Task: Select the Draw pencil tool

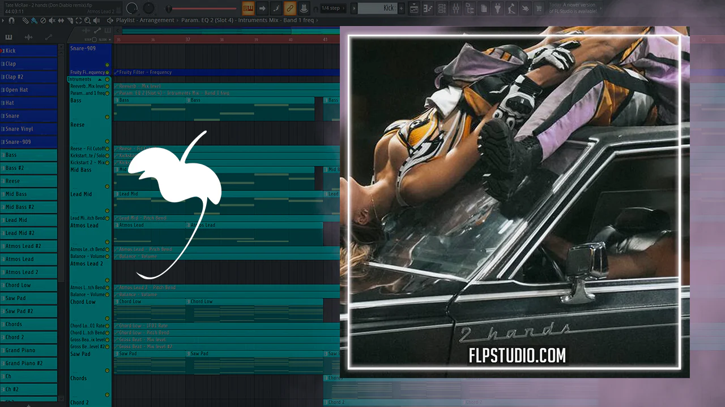Action: 25,20
